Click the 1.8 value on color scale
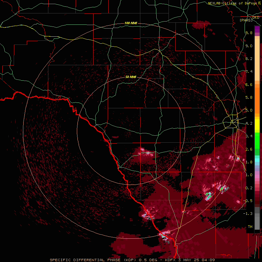This screenshot has width=262, height=262. click(249, 162)
